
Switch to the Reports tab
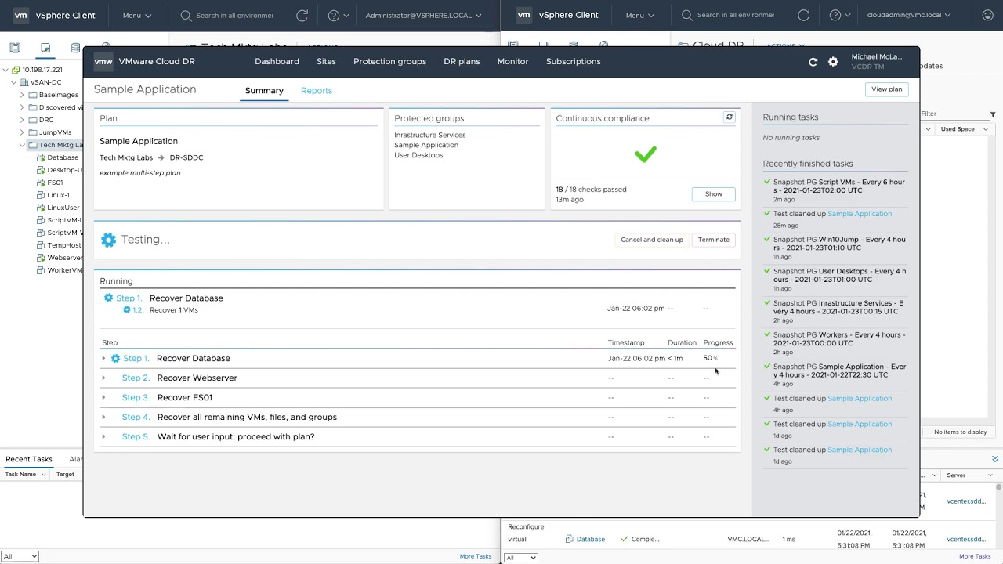pos(316,91)
